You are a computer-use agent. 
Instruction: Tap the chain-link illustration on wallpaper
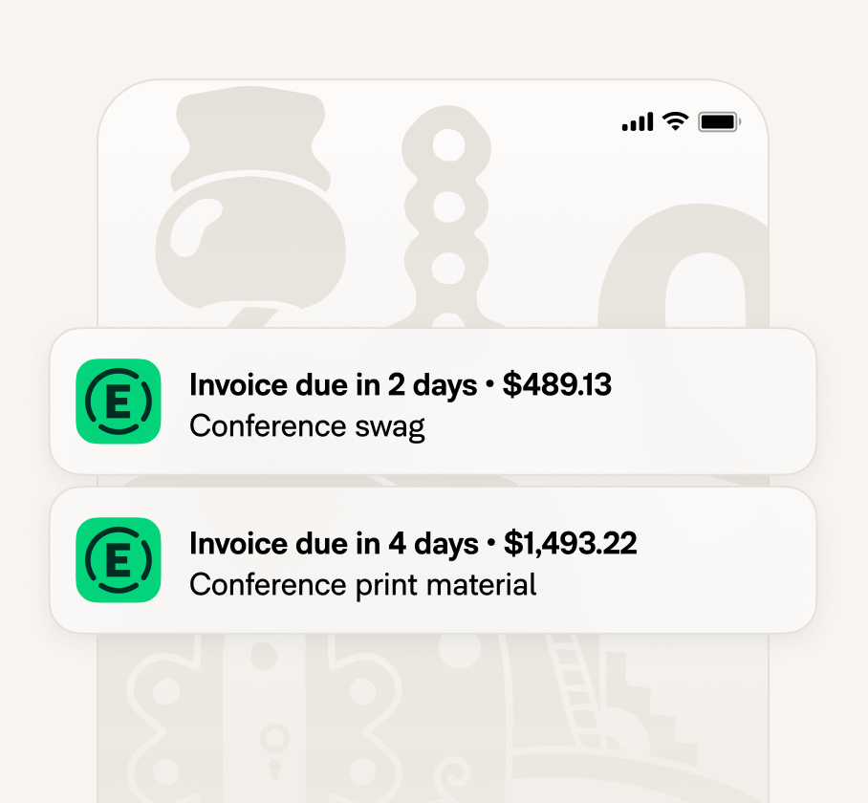[x=446, y=216]
